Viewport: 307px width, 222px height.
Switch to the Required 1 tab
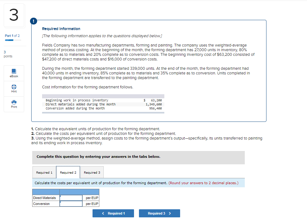point(44,172)
